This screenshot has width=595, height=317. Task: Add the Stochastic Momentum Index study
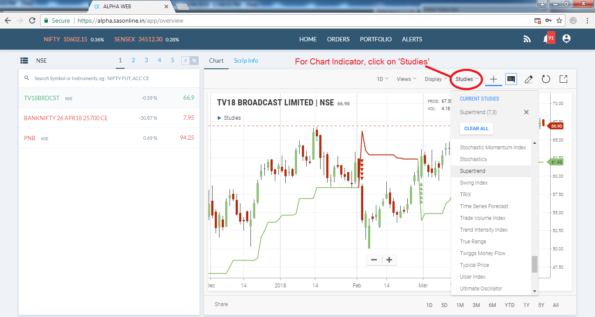[x=491, y=148]
